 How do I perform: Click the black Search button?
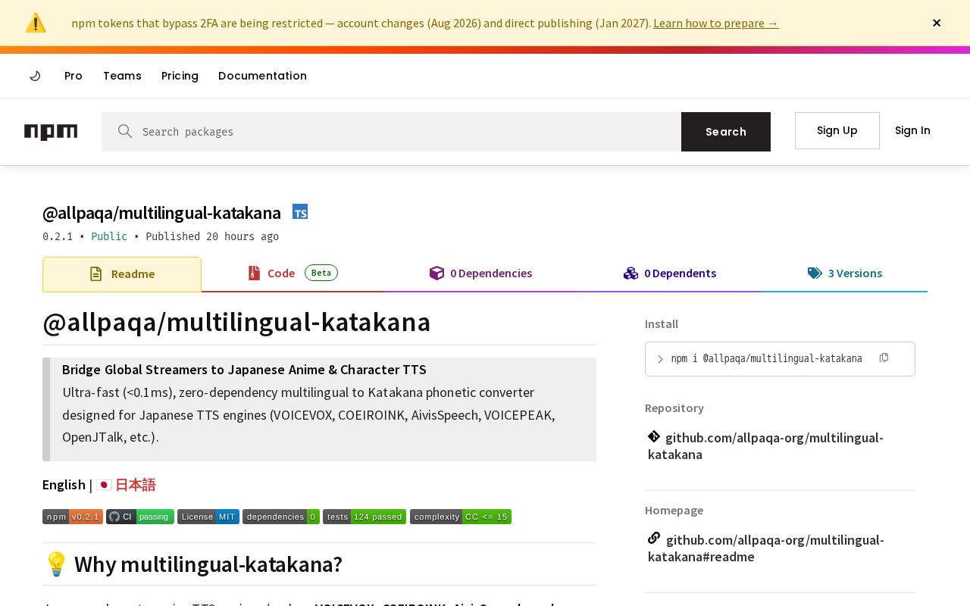coord(726,132)
